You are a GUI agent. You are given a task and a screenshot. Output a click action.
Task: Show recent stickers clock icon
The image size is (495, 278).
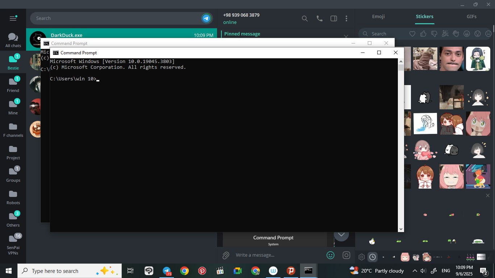point(373,257)
